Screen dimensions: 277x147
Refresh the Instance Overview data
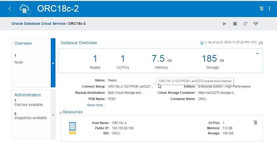(261, 43)
